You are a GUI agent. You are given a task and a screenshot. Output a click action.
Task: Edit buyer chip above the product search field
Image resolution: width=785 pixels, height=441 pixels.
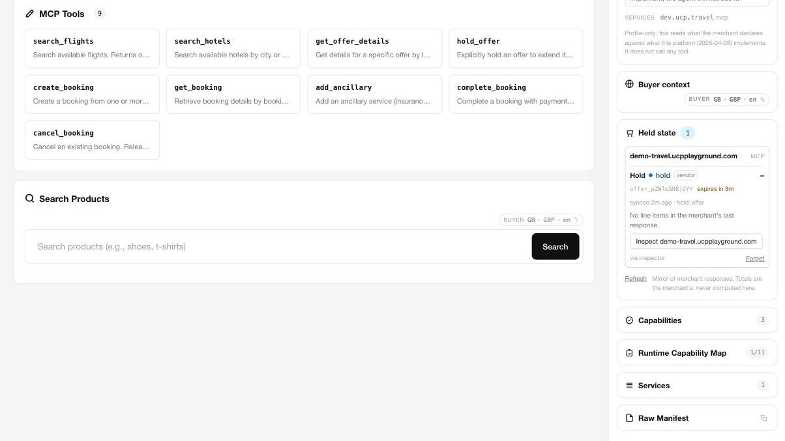tap(541, 220)
